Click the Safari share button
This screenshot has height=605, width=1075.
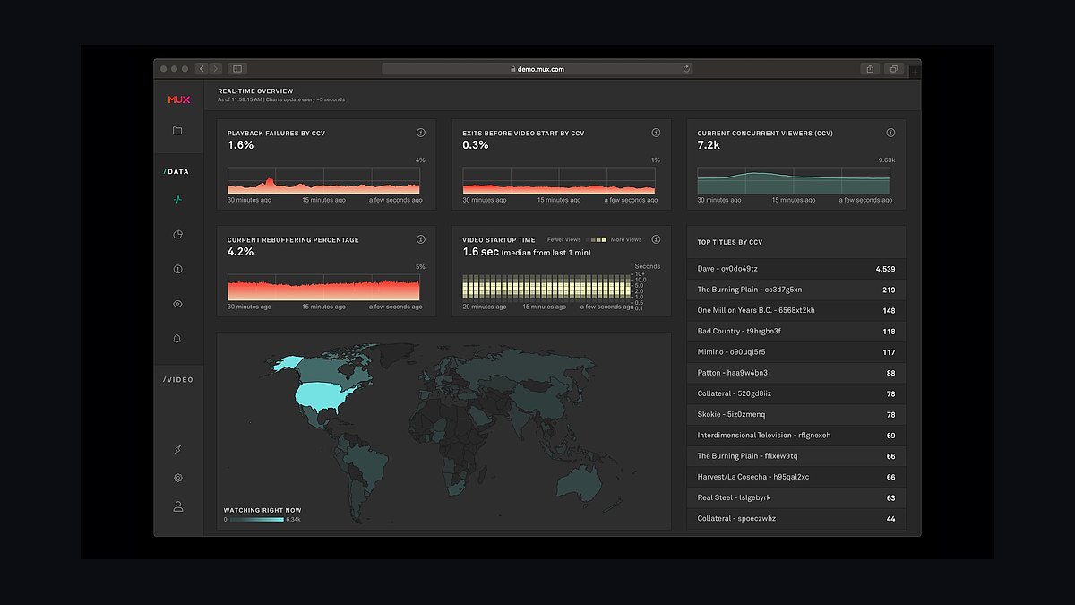pyautogui.click(x=869, y=68)
